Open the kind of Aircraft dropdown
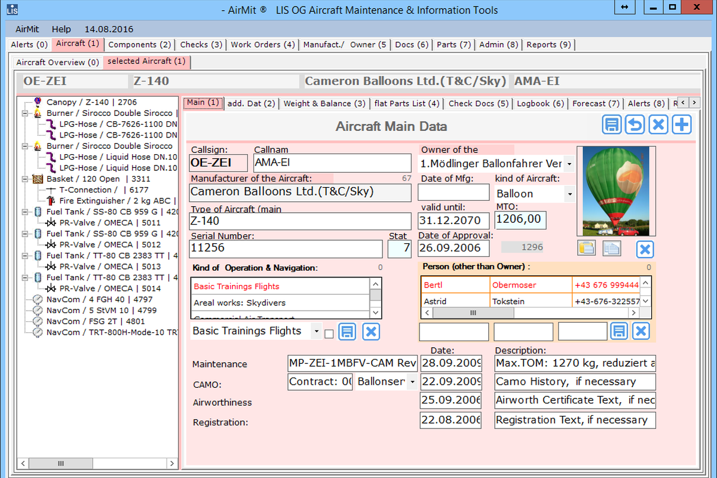Screen dimensions: 717x478 click(x=569, y=194)
